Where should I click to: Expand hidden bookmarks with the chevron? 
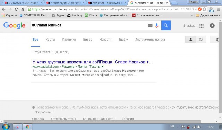pos(191,15)
